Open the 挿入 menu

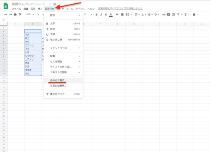[40, 9]
